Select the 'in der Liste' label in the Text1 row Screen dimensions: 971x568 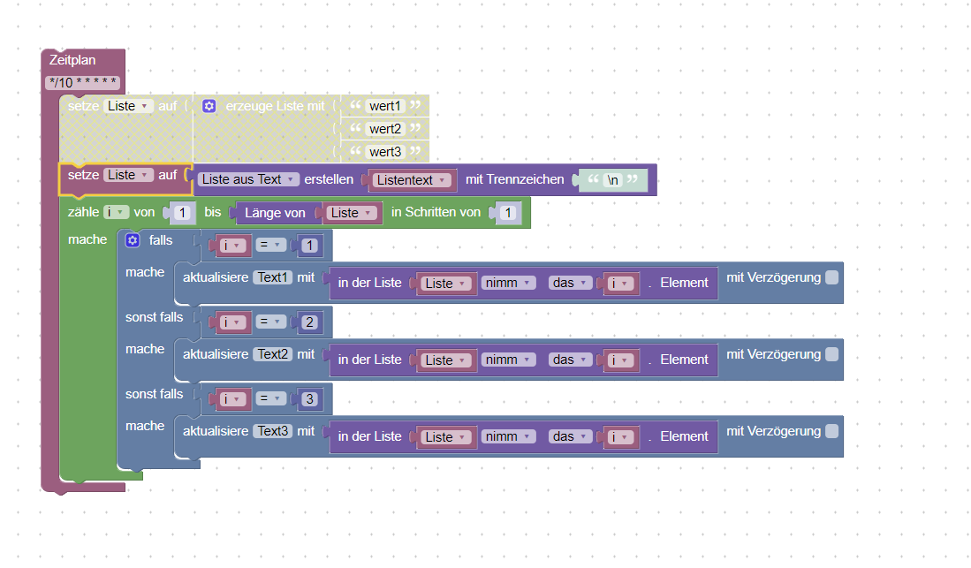point(369,283)
